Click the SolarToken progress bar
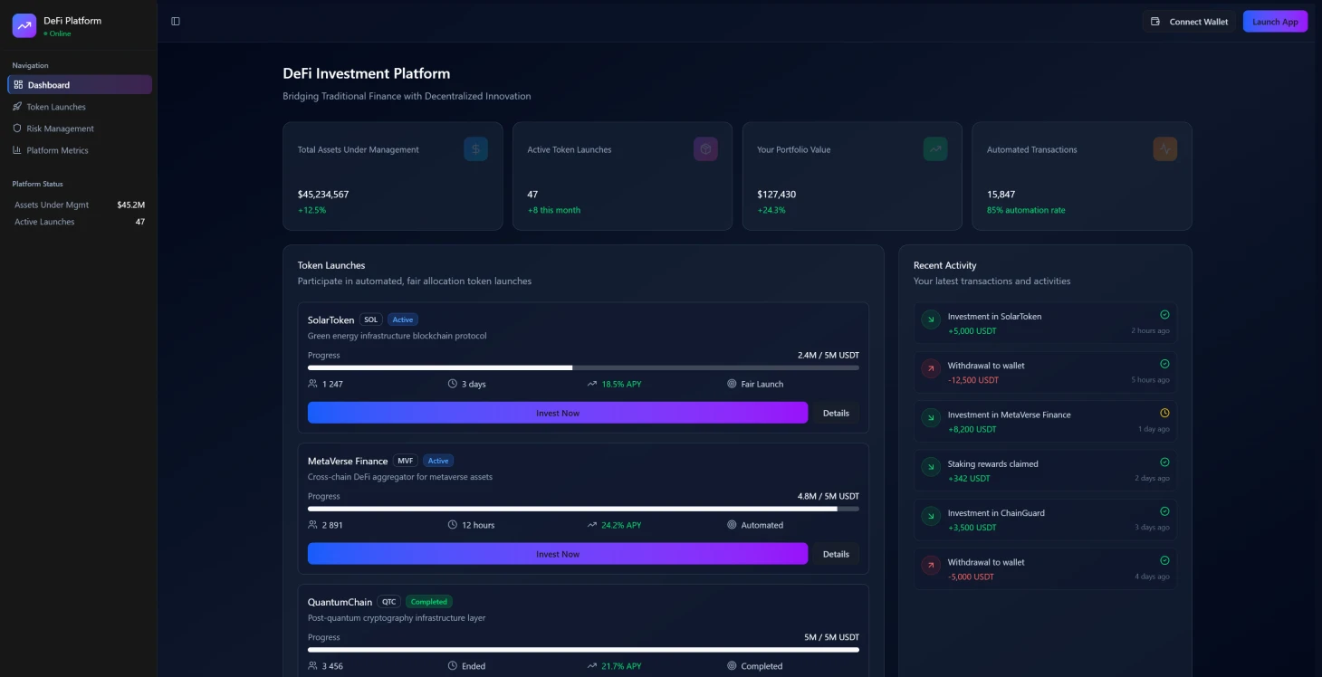The image size is (1322, 677). point(583,368)
